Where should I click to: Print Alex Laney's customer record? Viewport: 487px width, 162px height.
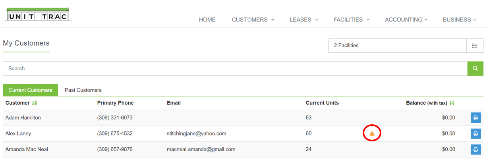[x=475, y=134]
